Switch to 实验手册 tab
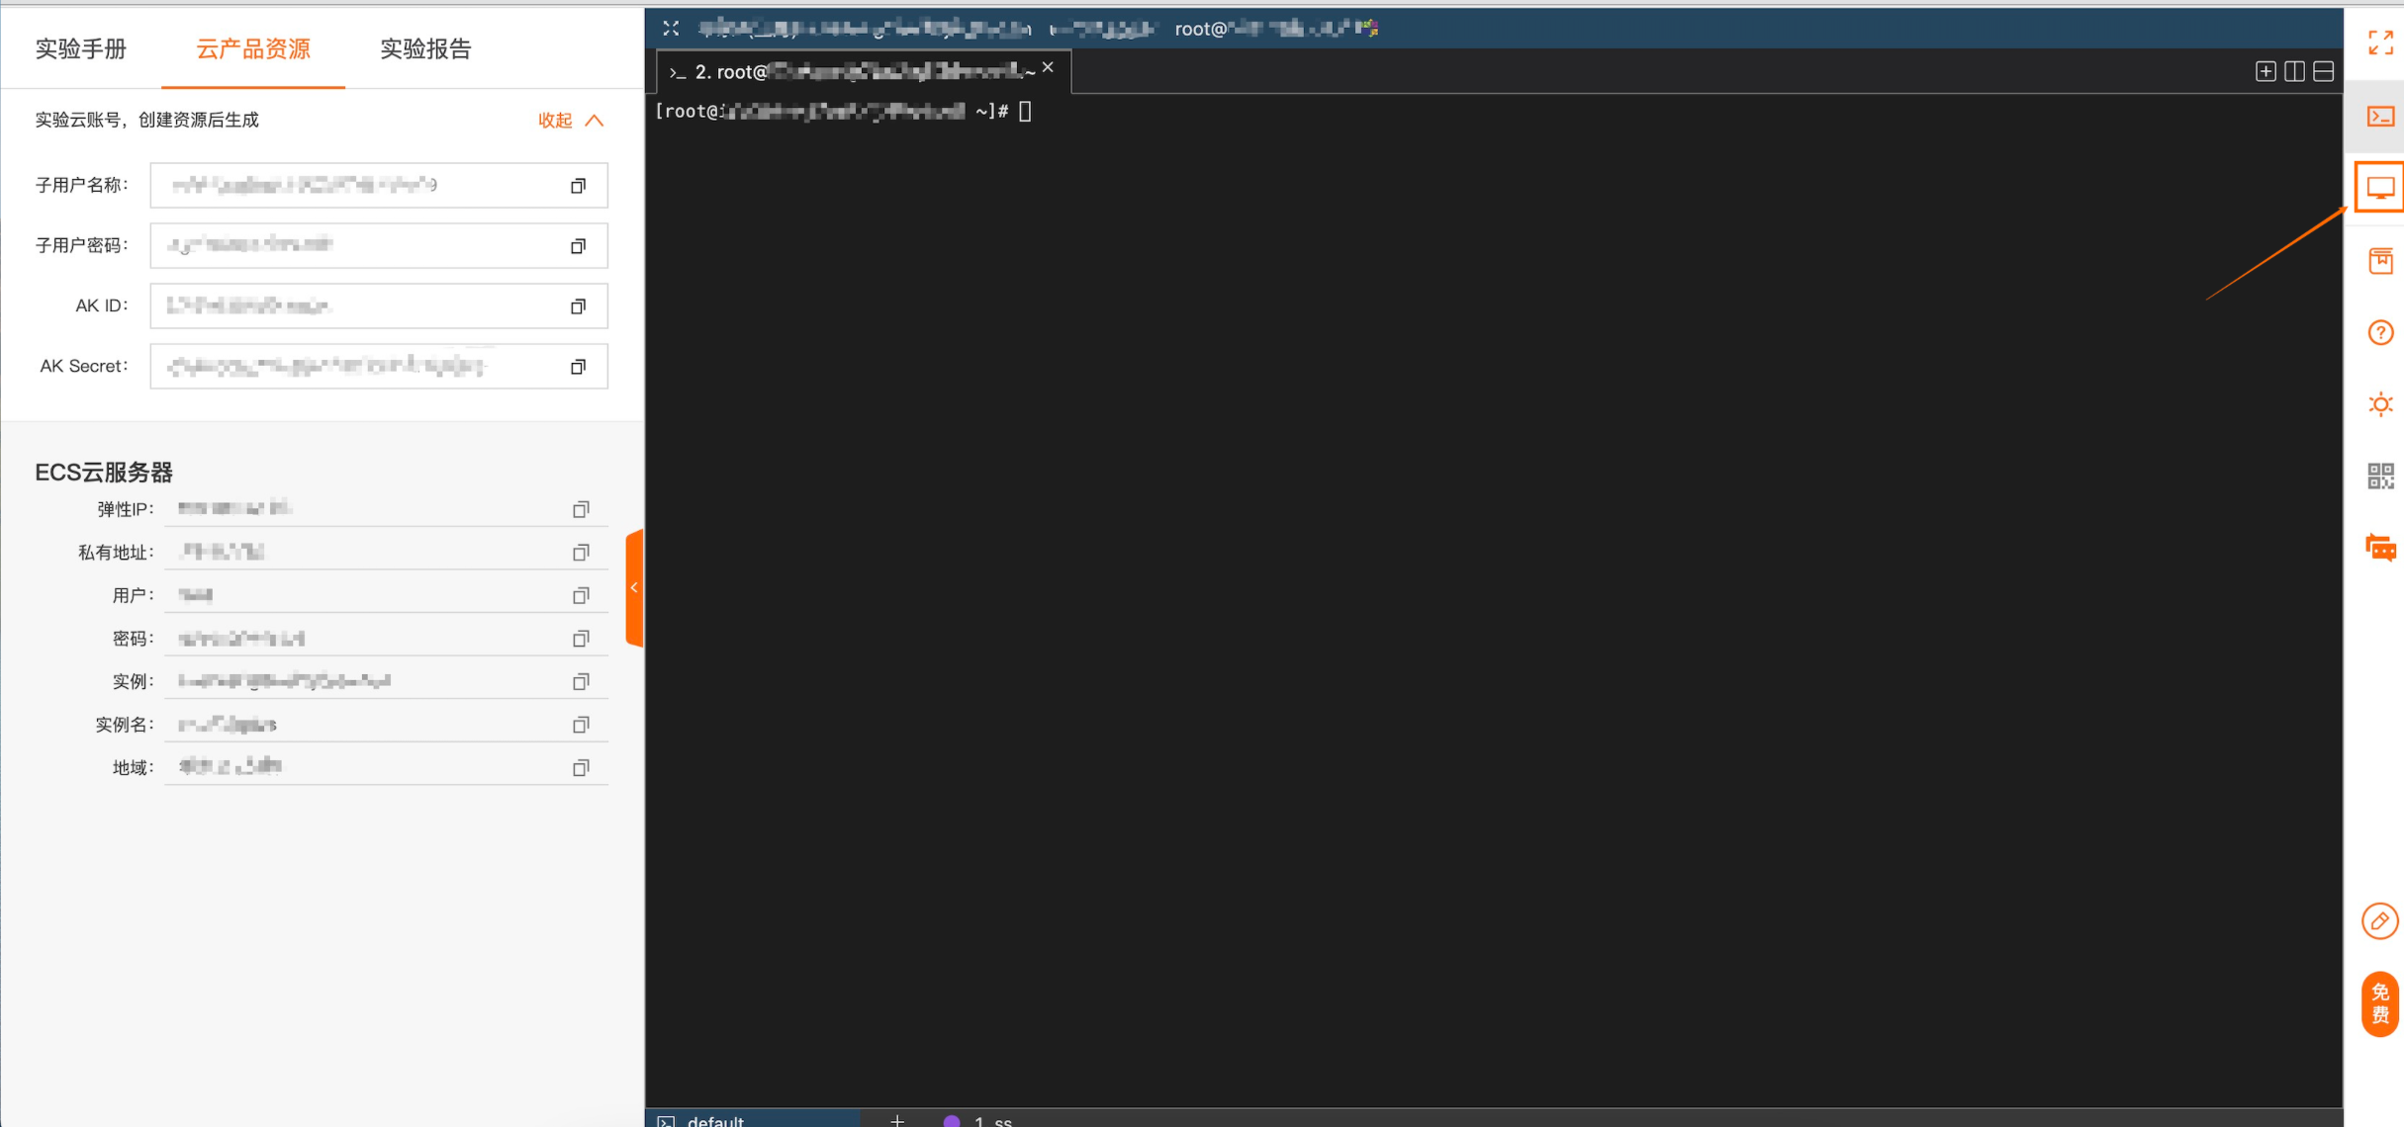Image resolution: width=2404 pixels, height=1127 pixels. (x=81, y=48)
